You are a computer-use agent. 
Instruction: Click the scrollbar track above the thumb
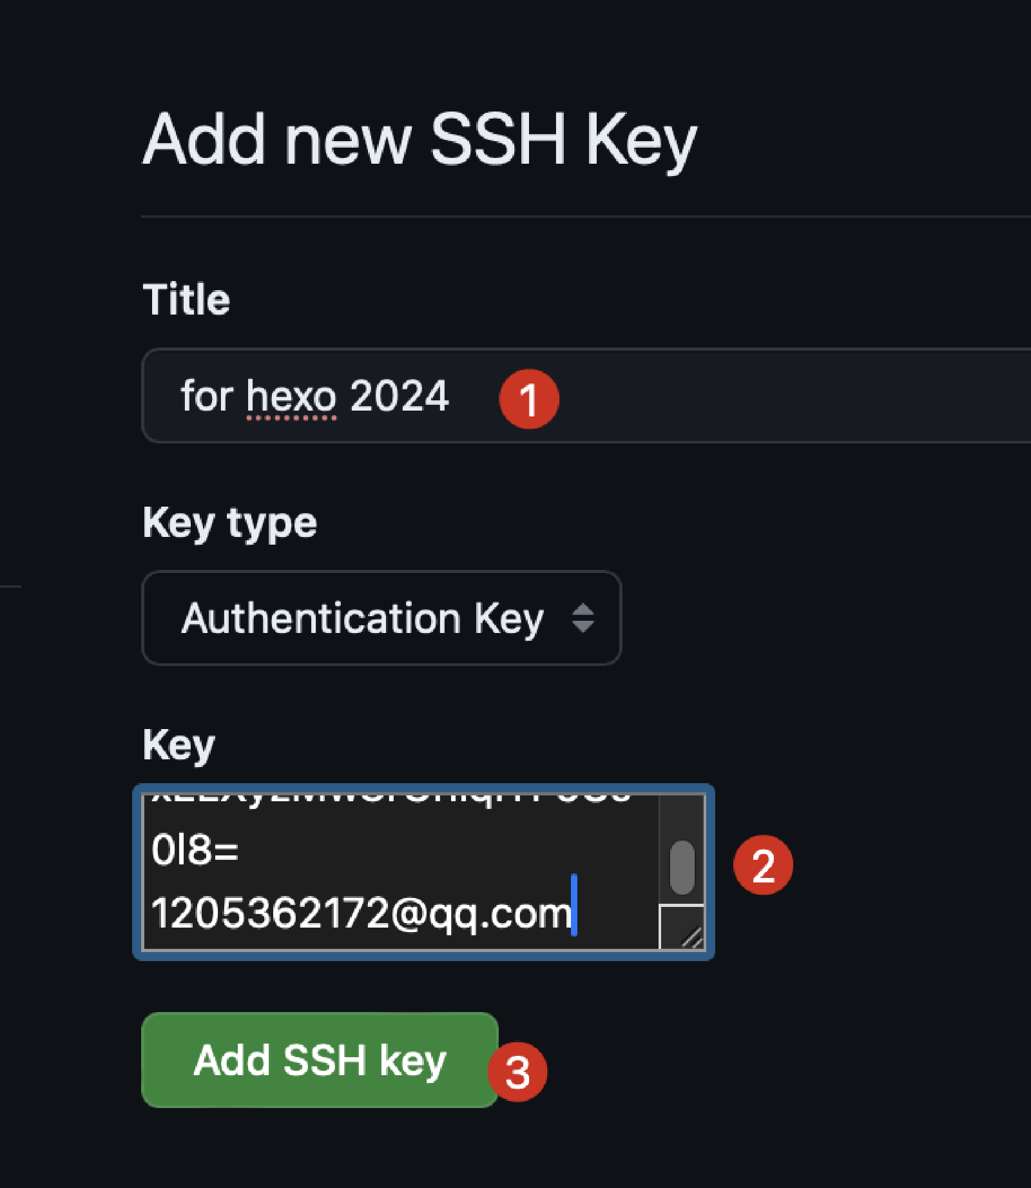682,815
